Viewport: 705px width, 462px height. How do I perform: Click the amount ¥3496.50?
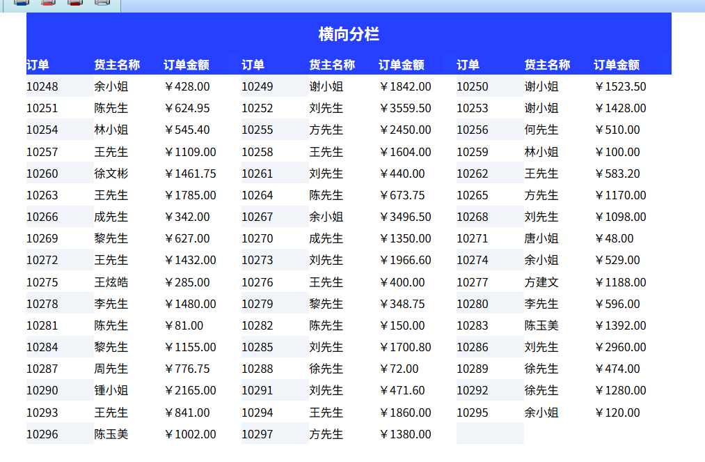coord(405,217)
